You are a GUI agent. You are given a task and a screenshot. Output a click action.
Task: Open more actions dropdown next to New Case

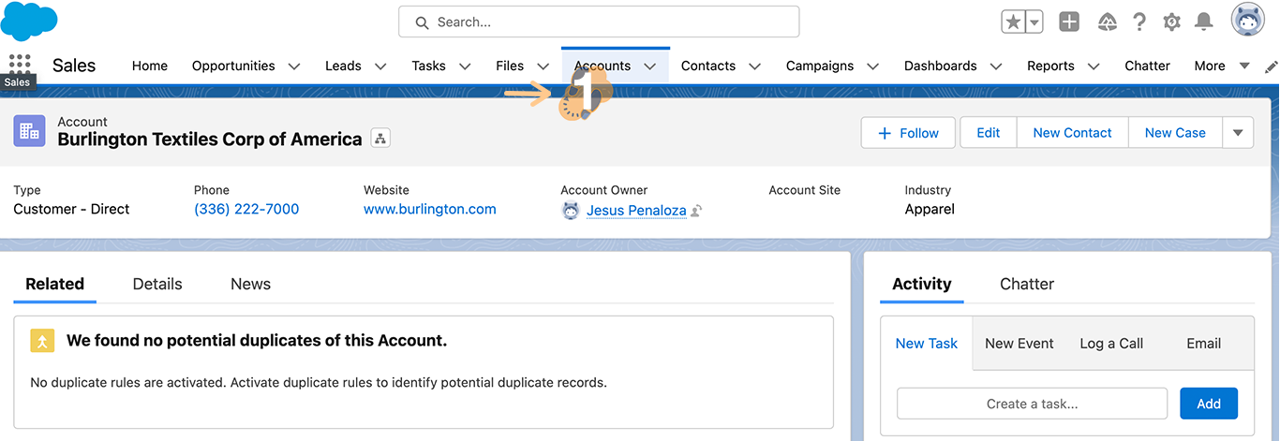pos(1237,133)
